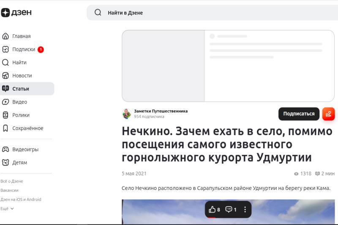Click the Подписки sidebar icon

point(5,49)
